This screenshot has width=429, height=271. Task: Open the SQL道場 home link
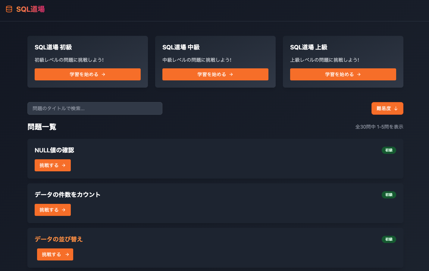pos(30,9)
